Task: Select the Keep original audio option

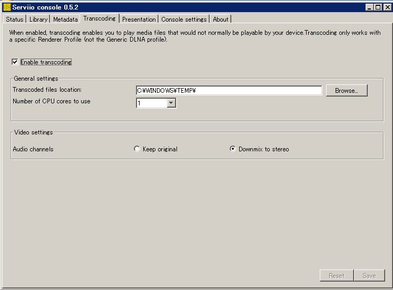Action: 137,149
